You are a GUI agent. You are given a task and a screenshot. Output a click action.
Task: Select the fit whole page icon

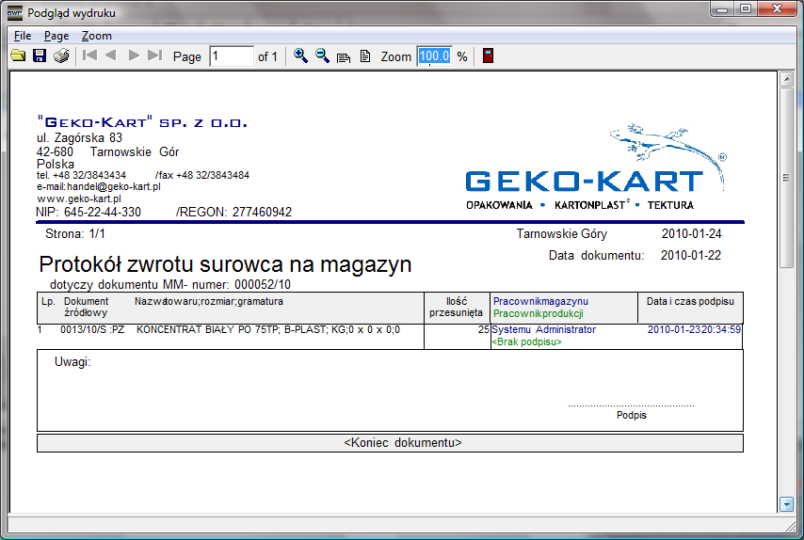pyautogui.click(x=364, y=56)
